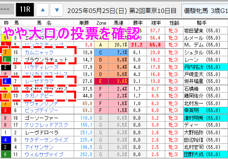This screenshot has width=228, height=159.
Task: Open horse link カムニャック
Action: pyautogui.click(x=39, y=52)
